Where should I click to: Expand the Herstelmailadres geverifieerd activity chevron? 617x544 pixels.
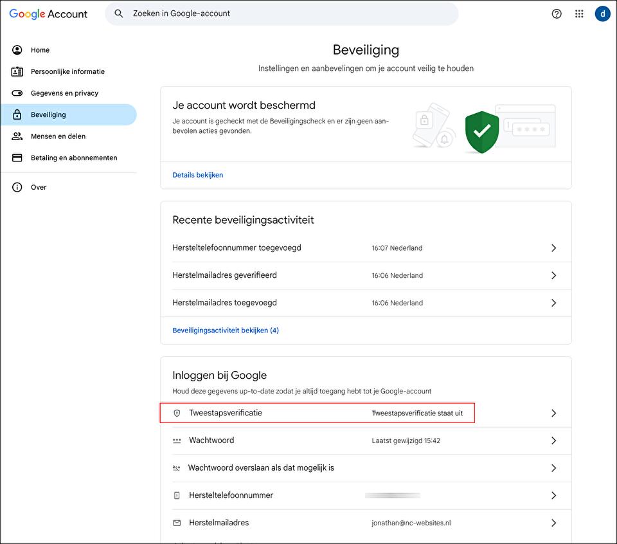click(553, 275)
